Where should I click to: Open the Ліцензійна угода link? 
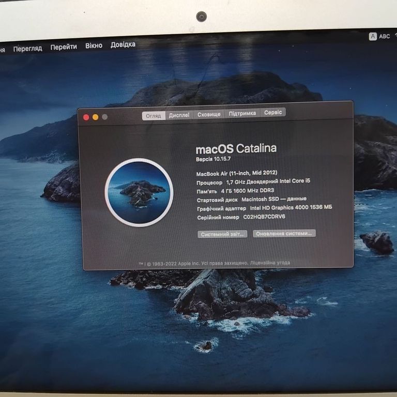270,263
